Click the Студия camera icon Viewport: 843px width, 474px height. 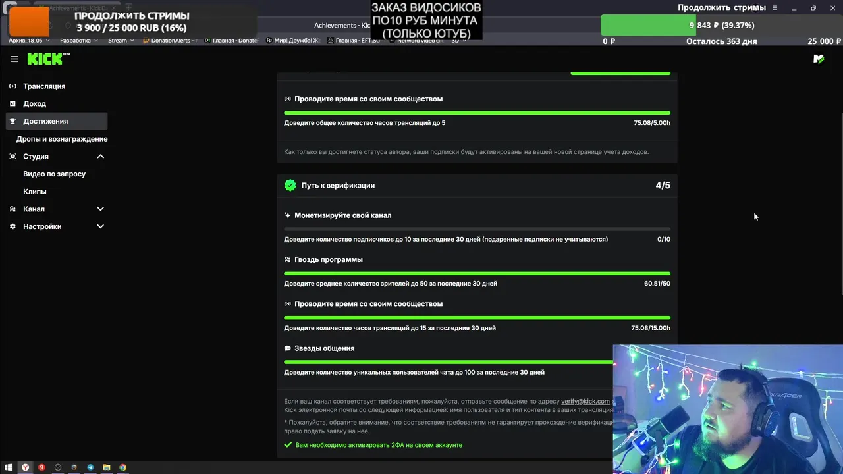click(x=13, y=157)
